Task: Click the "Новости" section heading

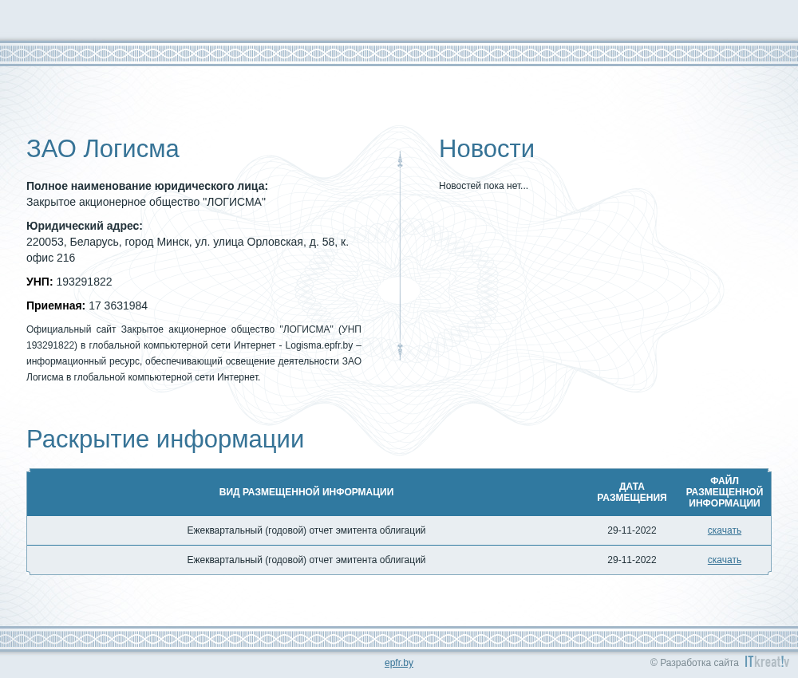Action: [x=487, y=149]
